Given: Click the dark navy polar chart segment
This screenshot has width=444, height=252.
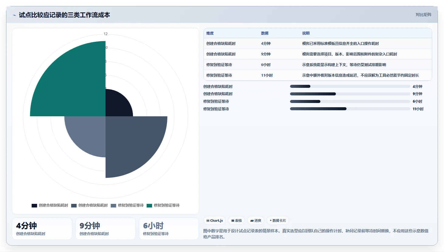Looking at the screenshot, I should coord(117,104).
